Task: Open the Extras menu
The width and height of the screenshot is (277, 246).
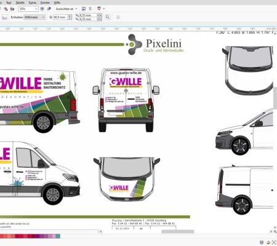Action: (x=33, y=2)
